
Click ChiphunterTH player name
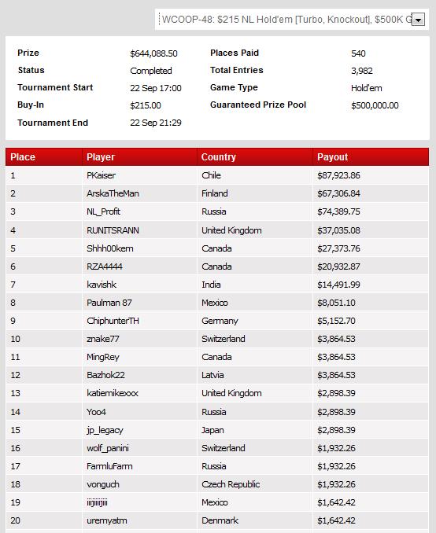[113, 321]
